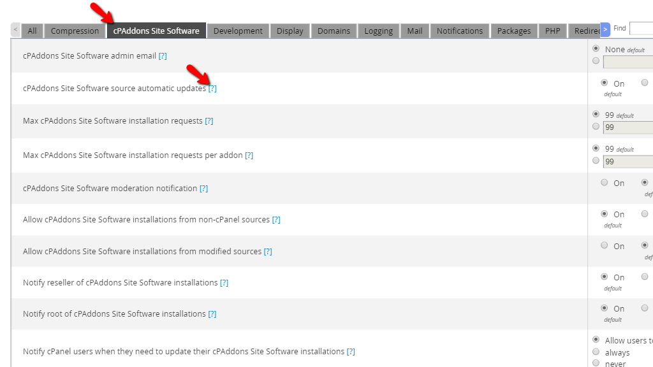This screenshot has height=367, width=653.
Task: Set modified sources installations to On
Action: (x=605, y=245)
